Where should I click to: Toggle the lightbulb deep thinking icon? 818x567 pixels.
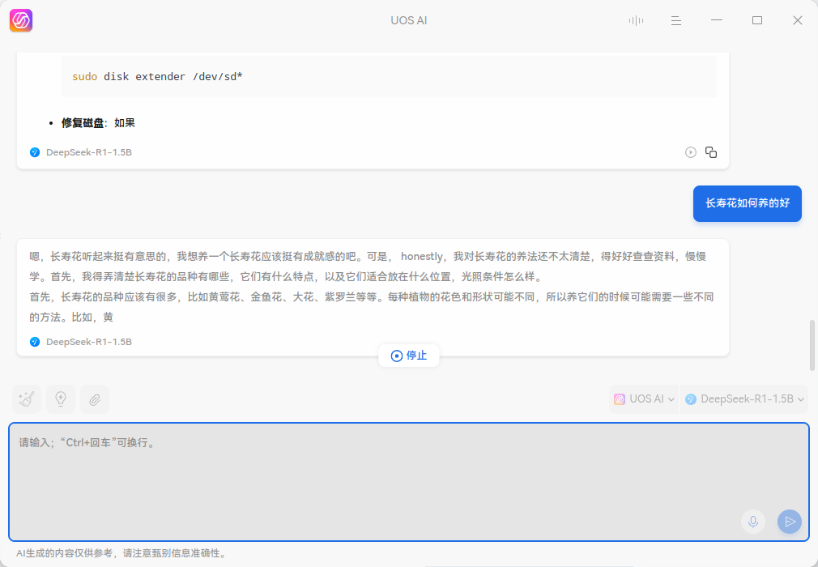coord(61,399)
